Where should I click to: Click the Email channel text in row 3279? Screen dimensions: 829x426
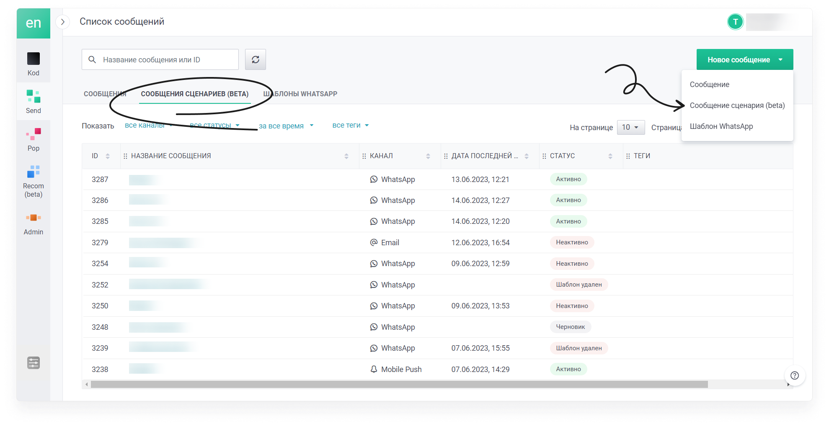tap(390, 243)
